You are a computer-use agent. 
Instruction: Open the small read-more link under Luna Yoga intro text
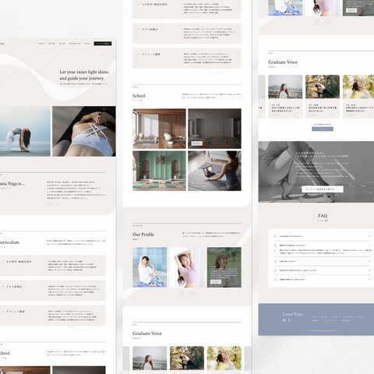click(x=53, y=204)
